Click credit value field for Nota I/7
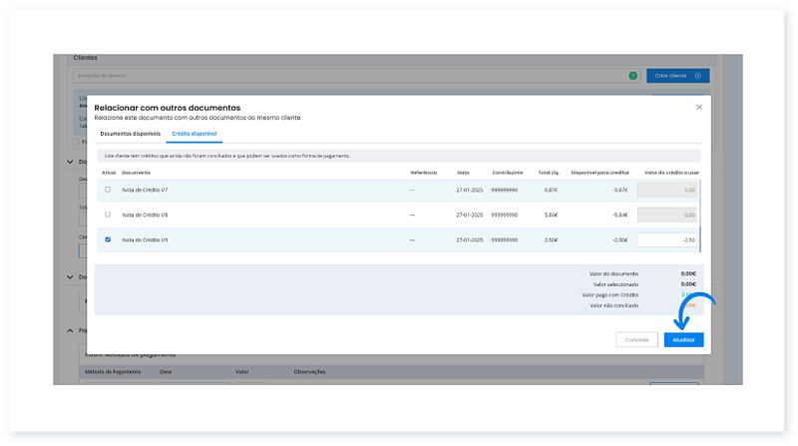The height and width of the screenshot is (446, 798). (667, 190)
